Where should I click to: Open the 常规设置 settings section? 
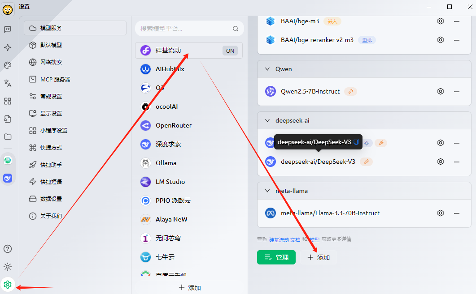click(x=75, y=96)
